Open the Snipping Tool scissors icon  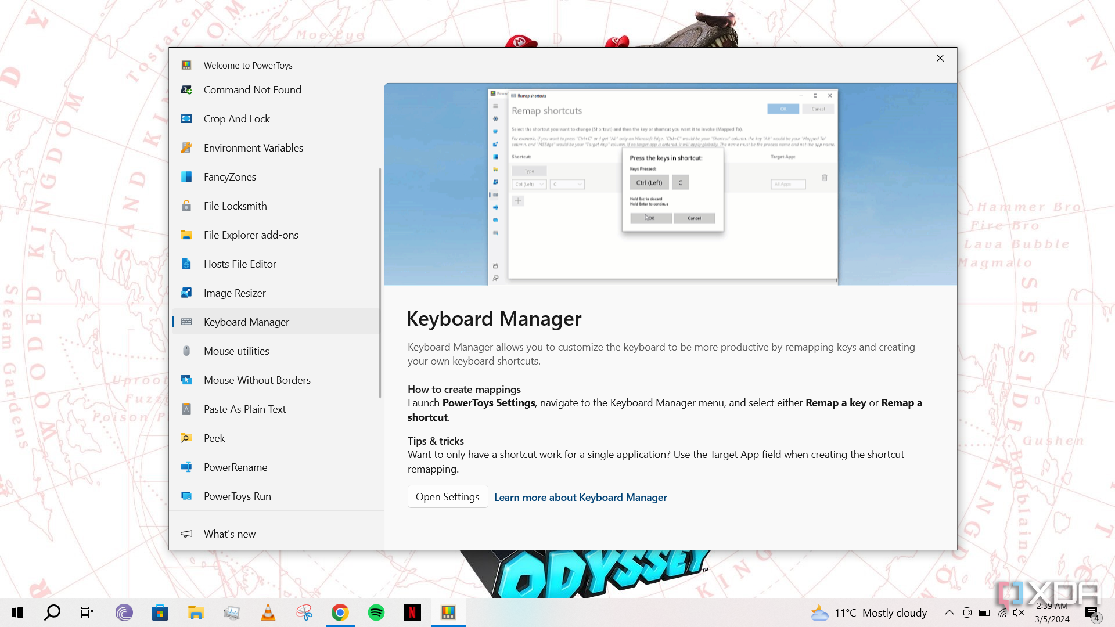pyautogui.click(x=304, y=612)
